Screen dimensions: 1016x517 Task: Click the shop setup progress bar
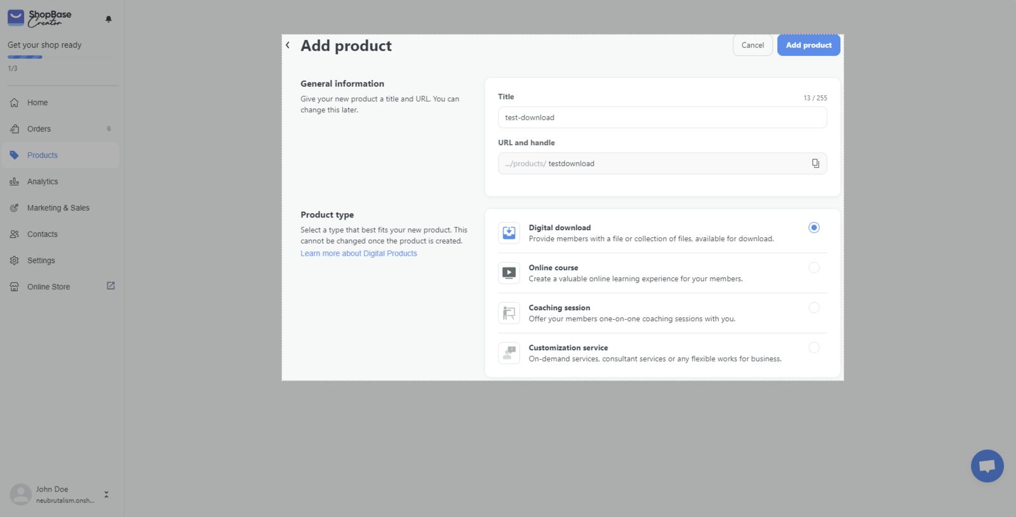[x=60, y=57]
